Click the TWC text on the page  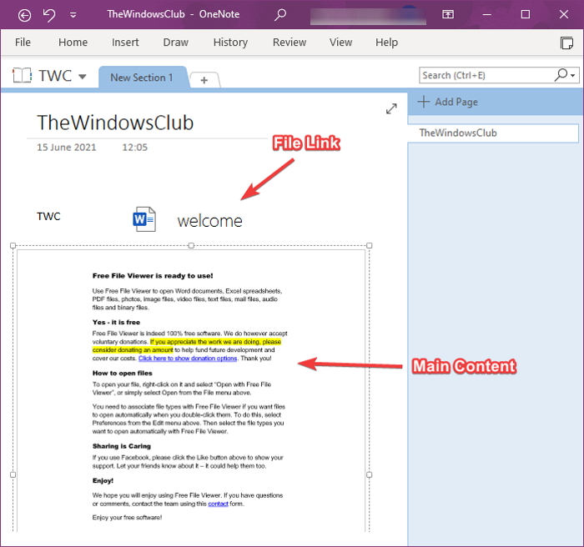click(48, 216)
